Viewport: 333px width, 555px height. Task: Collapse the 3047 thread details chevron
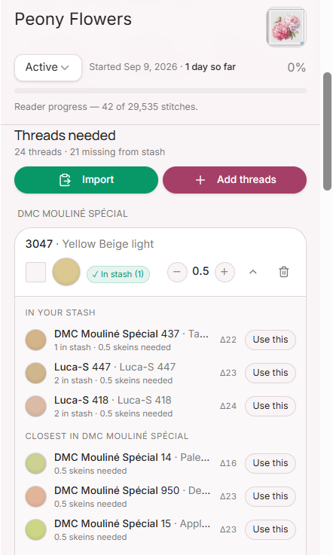253,272
